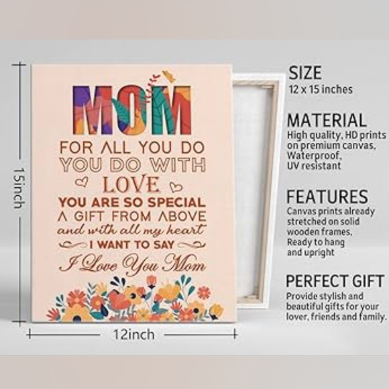389x389 pixels.
Task: Click the yellow butterfly above MOM
Action: pos(169,75)
